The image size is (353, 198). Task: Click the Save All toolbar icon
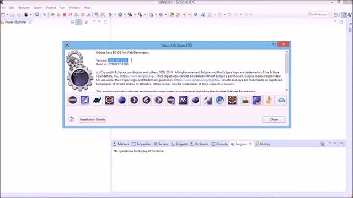click(18, 14)
